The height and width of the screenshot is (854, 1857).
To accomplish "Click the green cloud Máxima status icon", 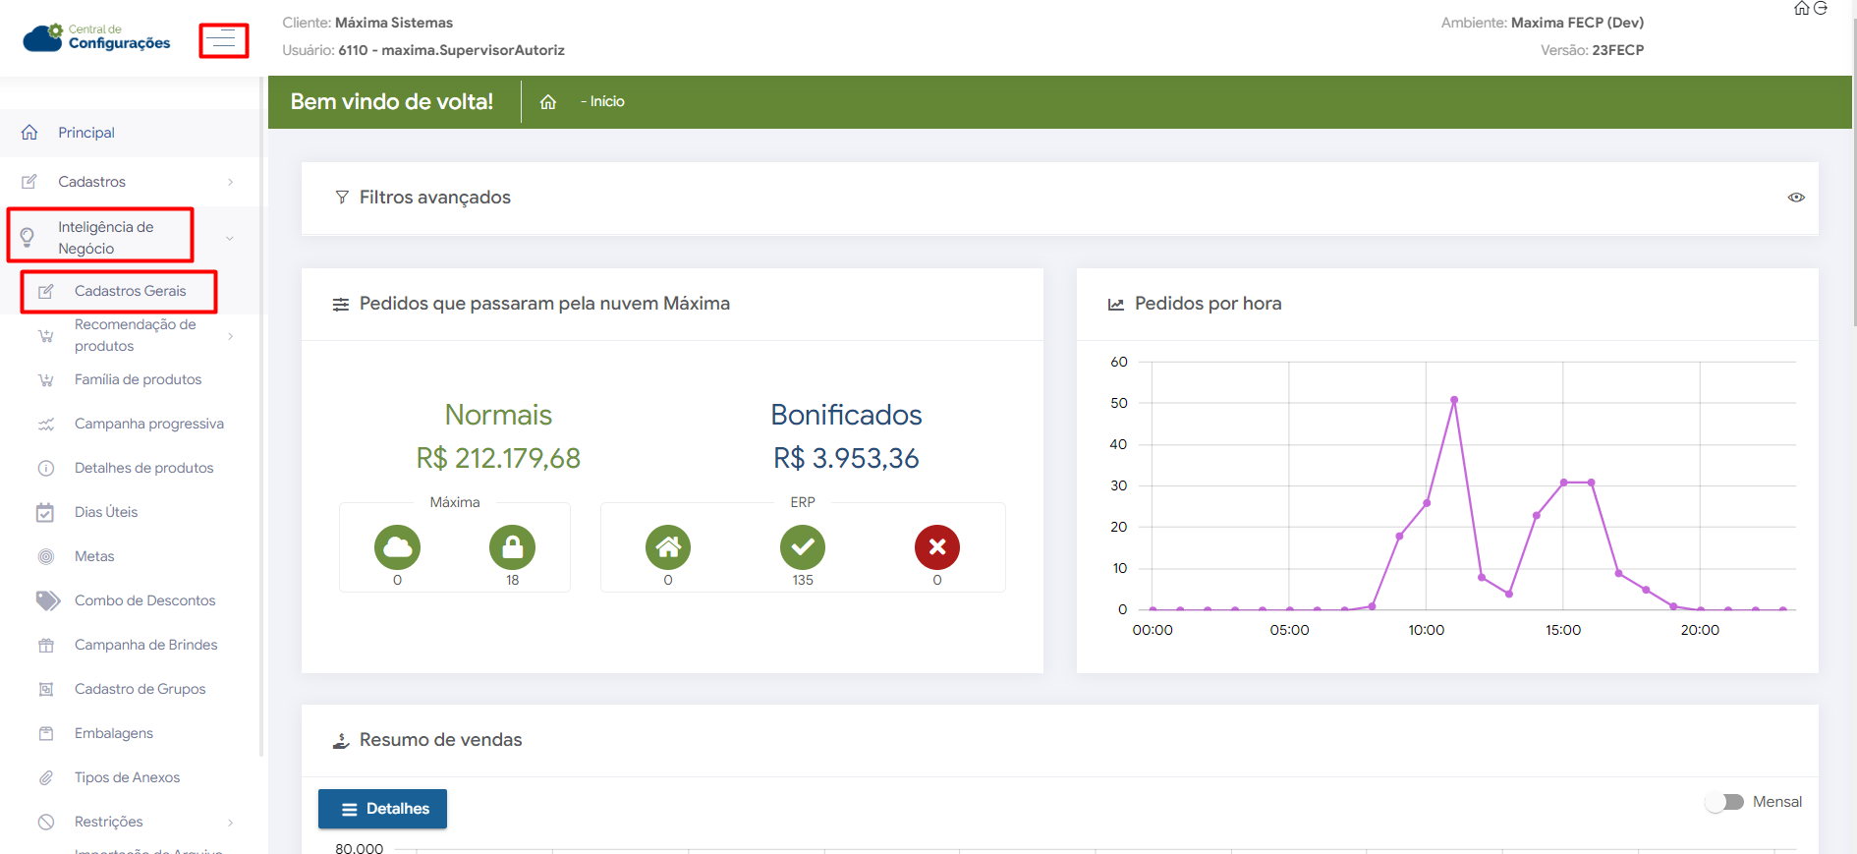I will coord(397,547).
